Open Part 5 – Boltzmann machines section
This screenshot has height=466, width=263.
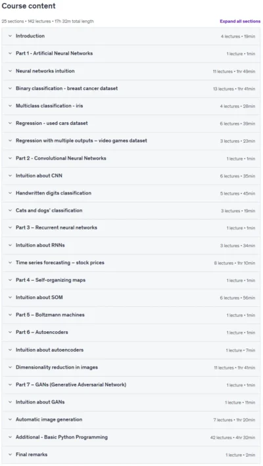tap(131, 315)
